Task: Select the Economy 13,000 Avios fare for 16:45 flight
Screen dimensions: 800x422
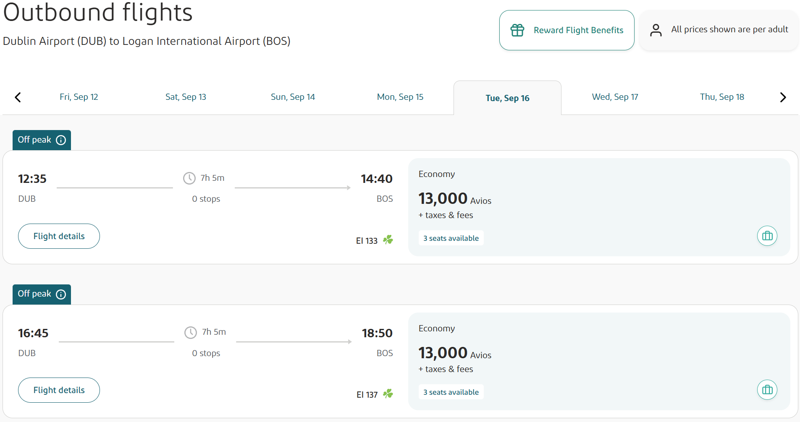Action: (599, 361)
